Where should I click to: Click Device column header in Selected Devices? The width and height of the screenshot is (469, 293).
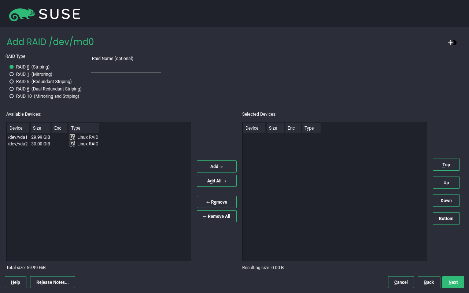click(x=254, y=128)
